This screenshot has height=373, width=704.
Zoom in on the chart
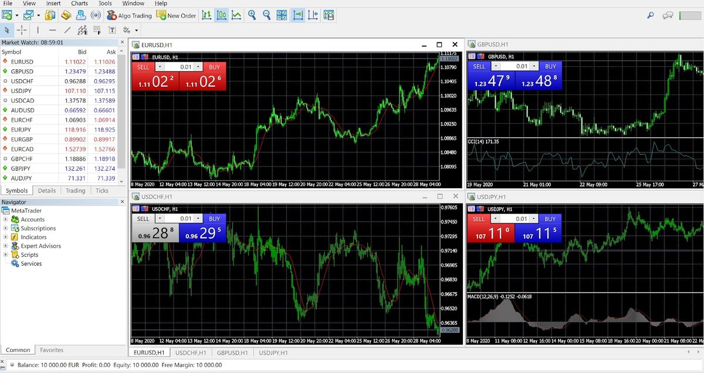pos(251,15)
